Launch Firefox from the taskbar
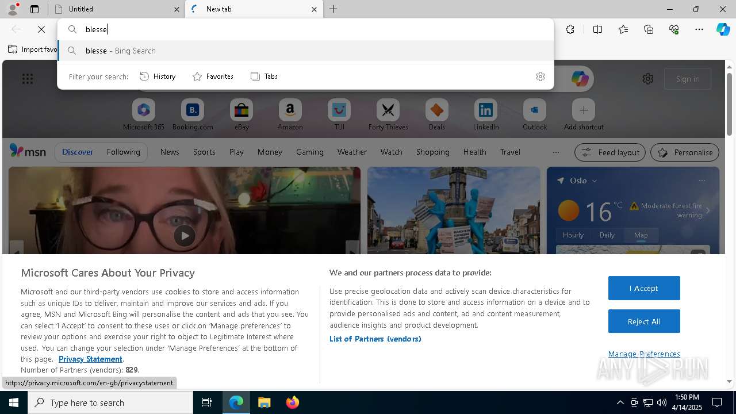Screen dimensions: 736x414 coord(293,402)
